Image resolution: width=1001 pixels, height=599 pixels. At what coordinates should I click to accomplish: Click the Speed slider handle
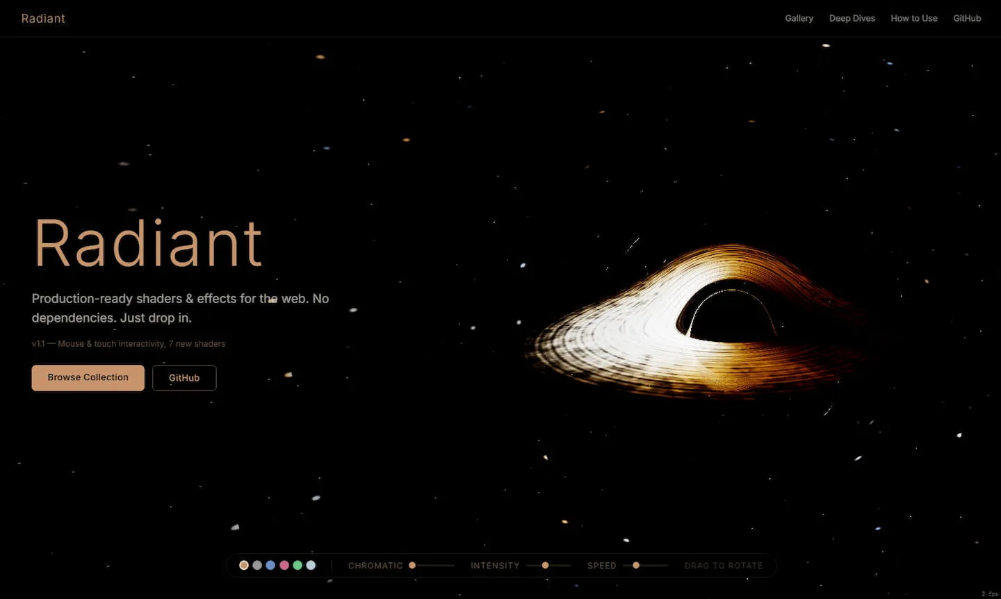636,566
